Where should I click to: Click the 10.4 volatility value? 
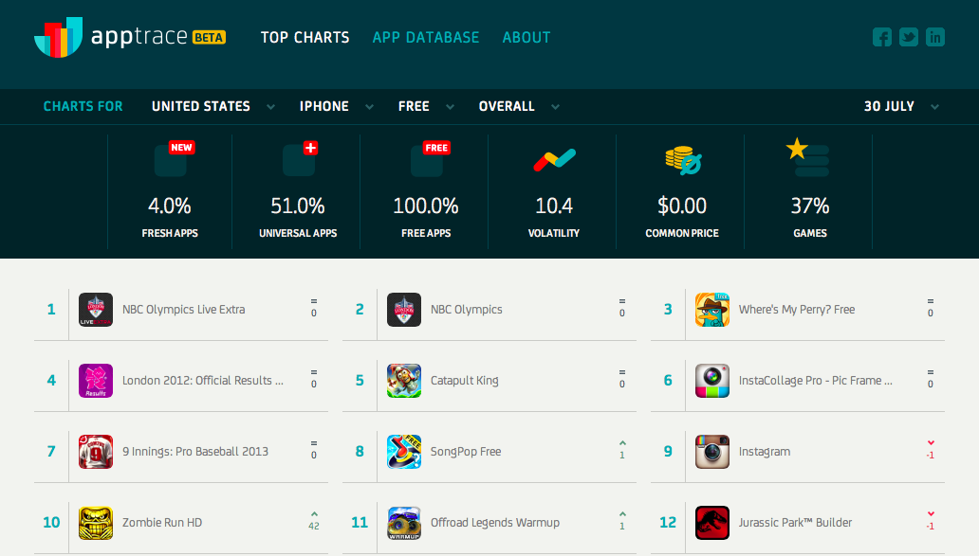coord(554,206)
